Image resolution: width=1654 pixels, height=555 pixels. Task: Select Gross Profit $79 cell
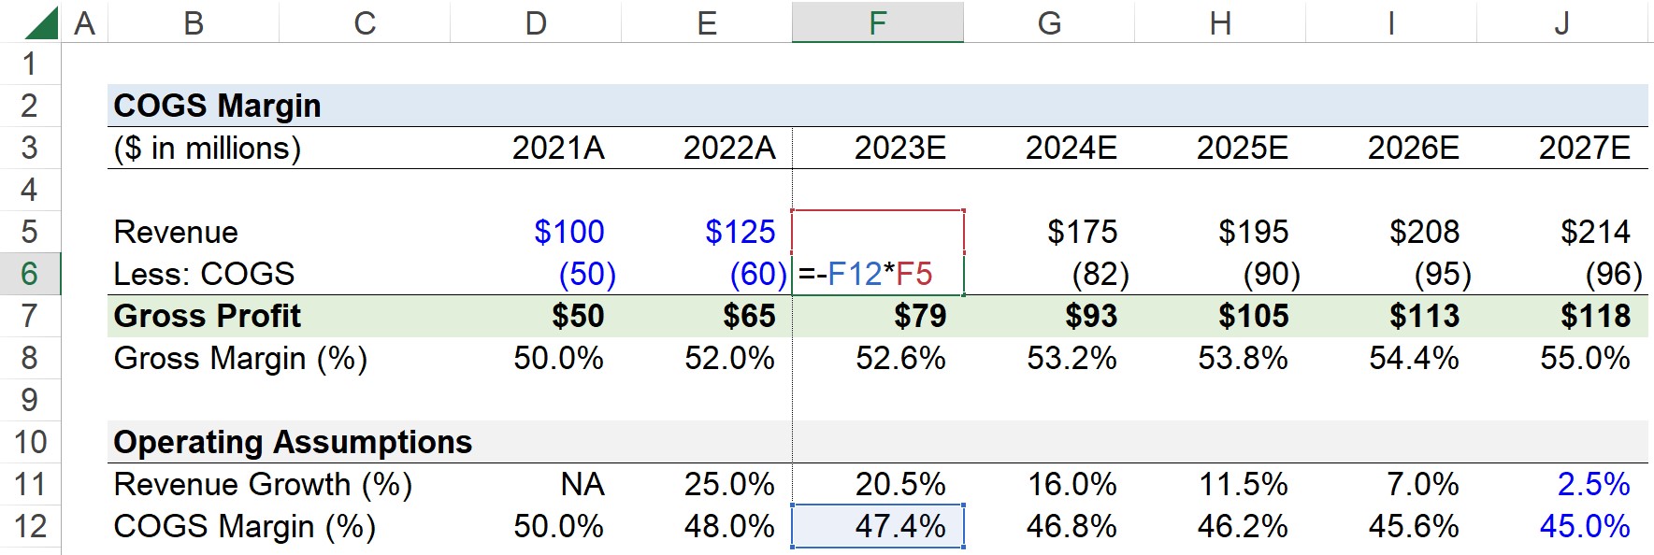pos(877,316)
